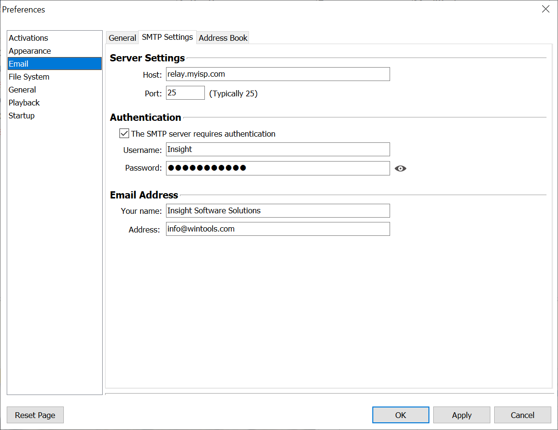Select Email in the sidebar list
The image size is (558, 430).
click(x=19, y=64)
